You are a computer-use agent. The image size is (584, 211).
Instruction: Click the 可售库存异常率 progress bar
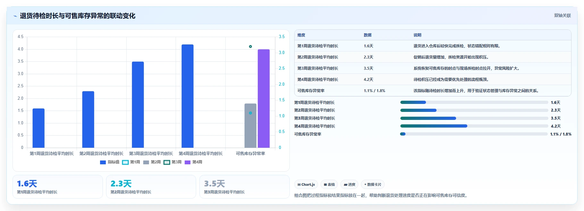[474, 134]
